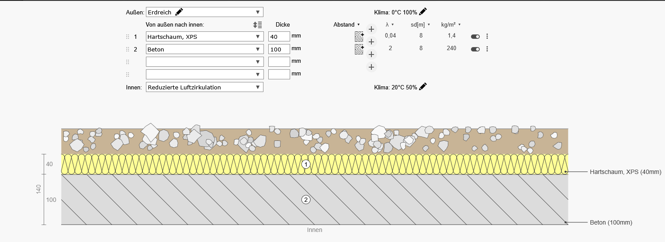Click the thickness field containing 40
The width and height of the screenshot is (665, 242).
click(279, 37)
